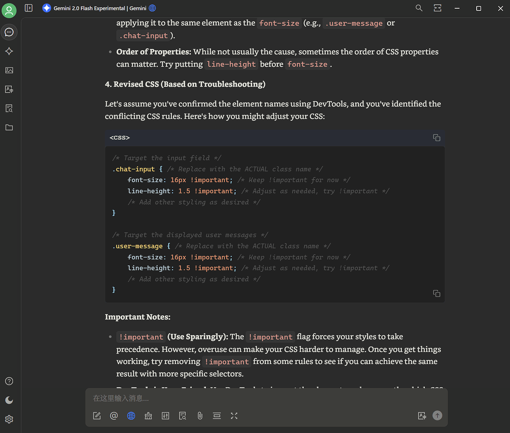Viewport: 510px width, 433px height.
Task: Clear context with the horizontal lines icon
Action: point(217,416)
